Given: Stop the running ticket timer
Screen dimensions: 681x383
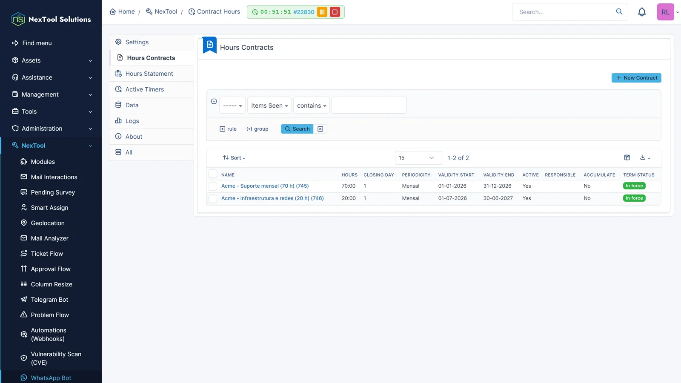Looking at the screenshot, I should tap(335, 12).
